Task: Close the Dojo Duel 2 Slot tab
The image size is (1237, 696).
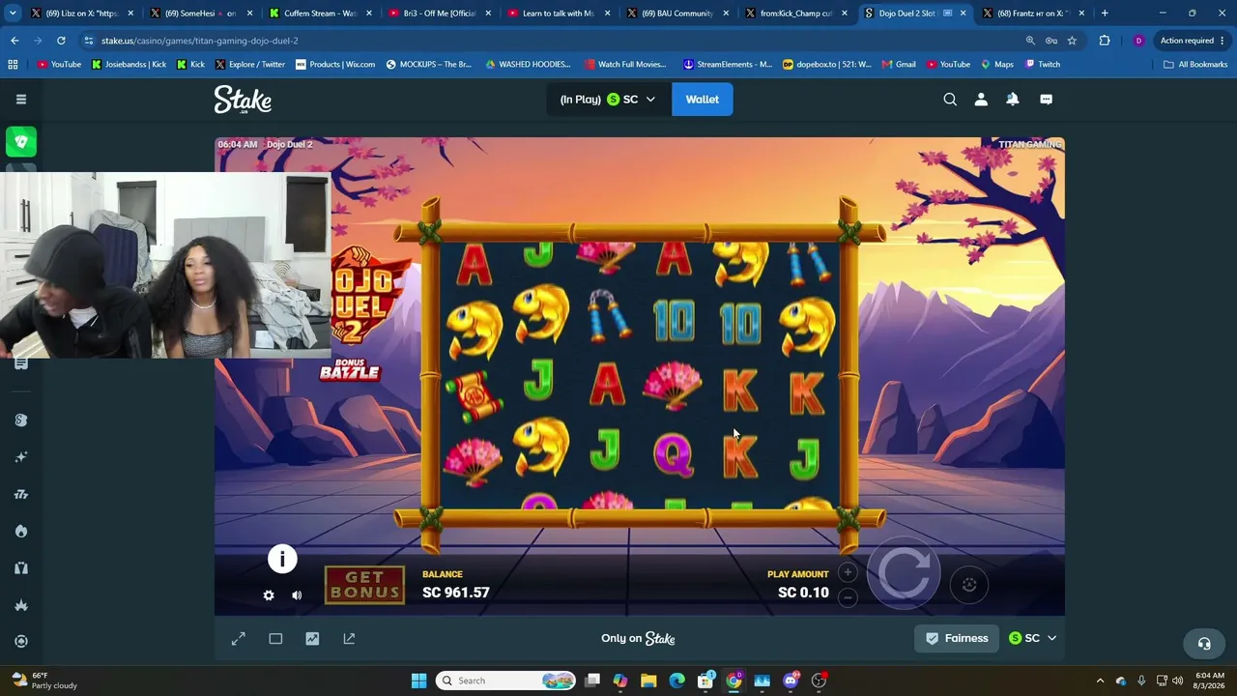Action: [963, 14]
